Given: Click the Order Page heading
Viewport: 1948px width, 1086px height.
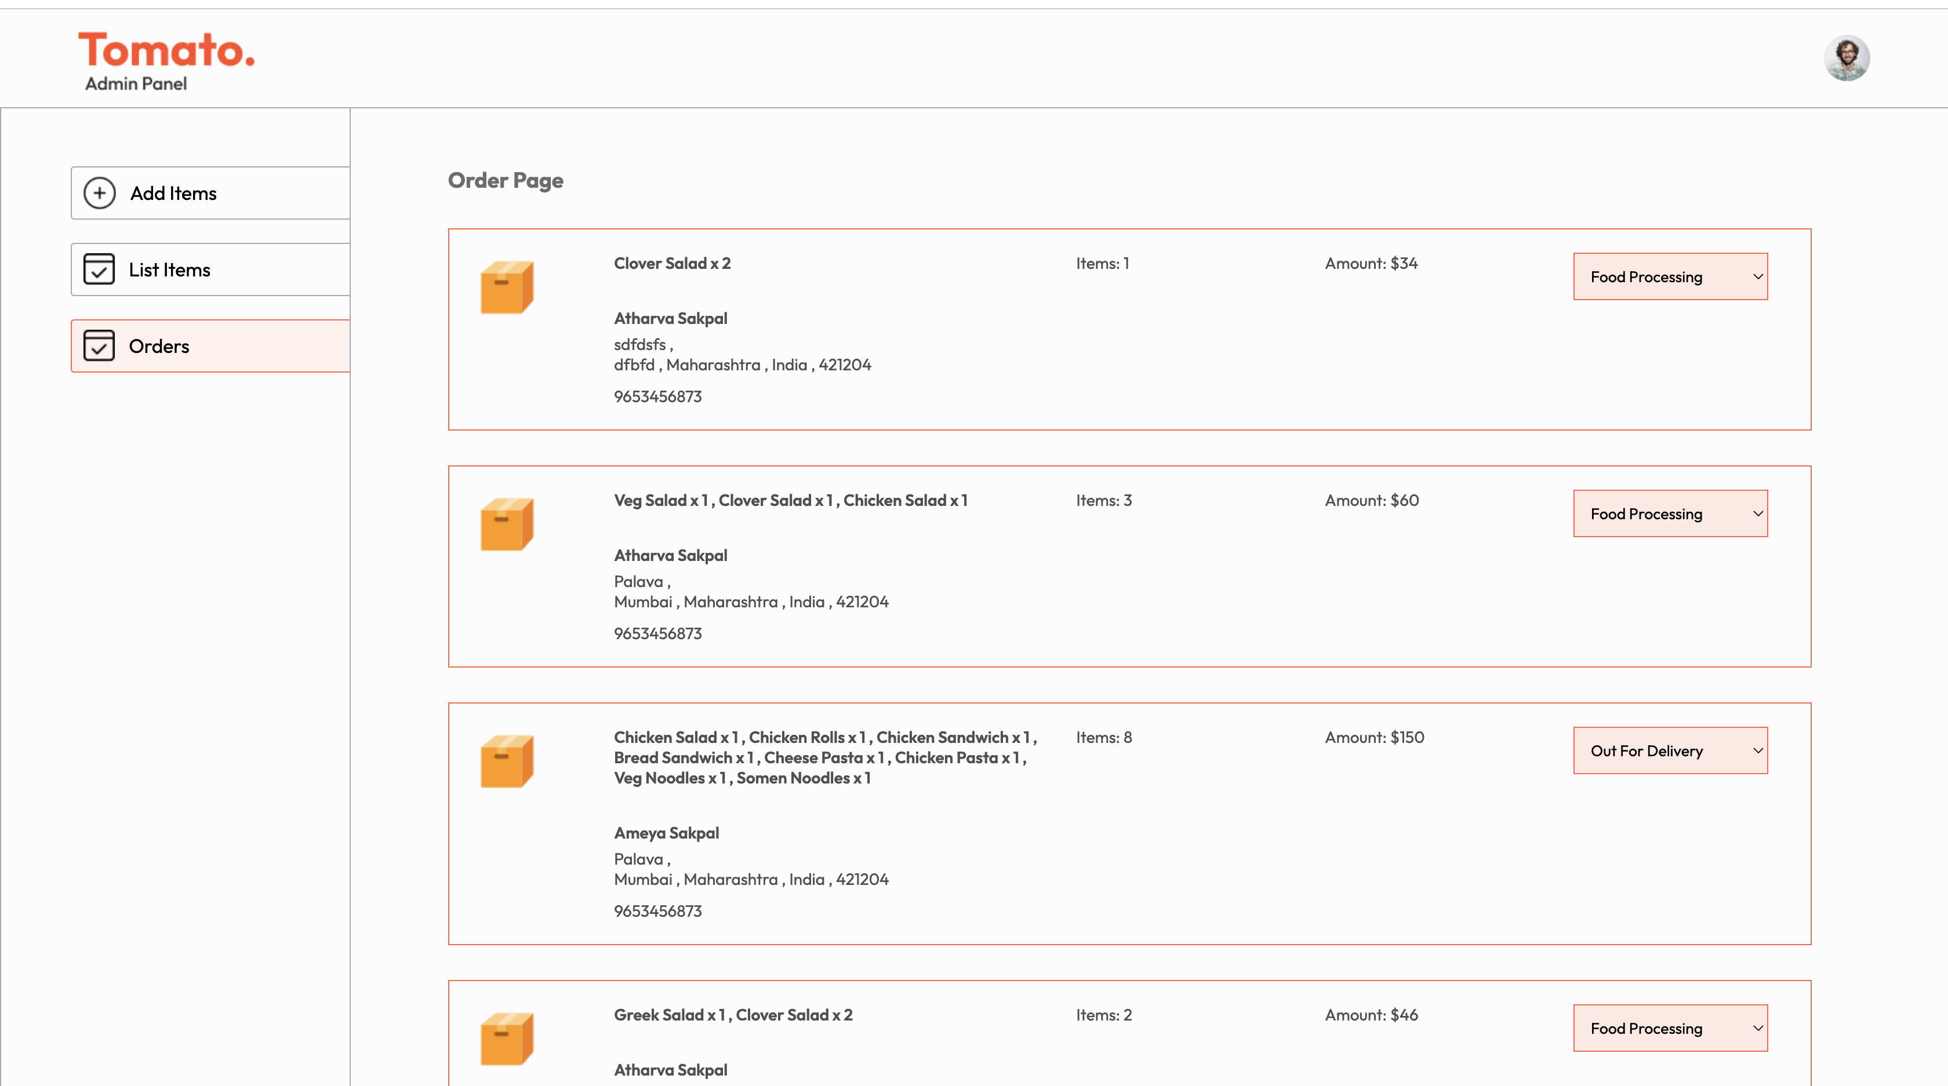Looking at the screenshot, I should coord(505,181).
